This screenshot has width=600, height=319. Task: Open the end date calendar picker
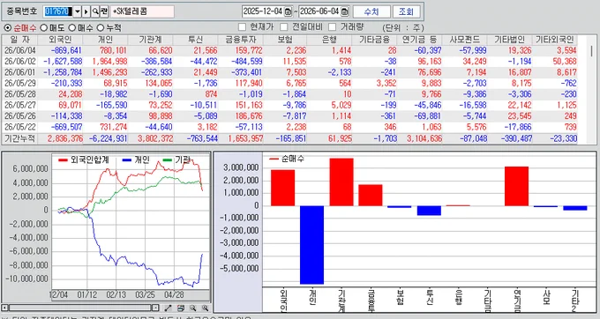click(x=345, y=11)
